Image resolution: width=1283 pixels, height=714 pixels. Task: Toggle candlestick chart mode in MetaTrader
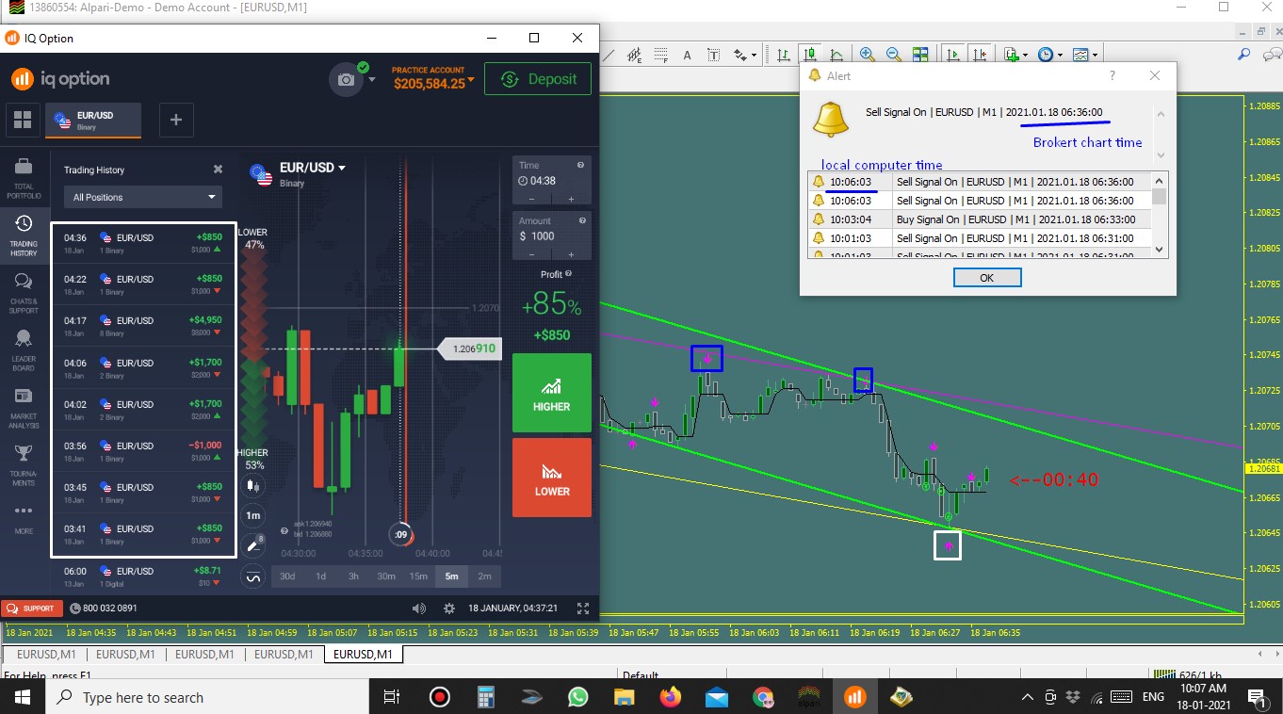click(808, 55)
